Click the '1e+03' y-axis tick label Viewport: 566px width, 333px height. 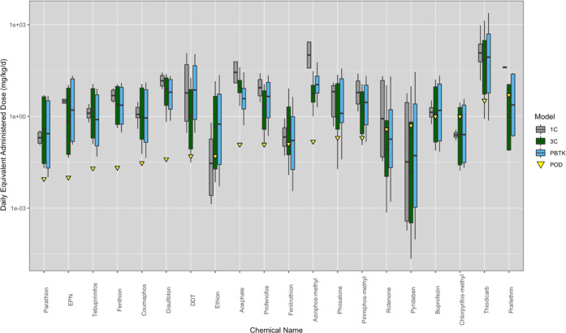[x=19, y=24]
